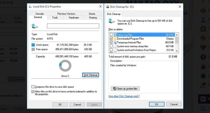Uncheck Downloaded Program Files checkbox
The height and width of the screenshot is (113, 210).
coord(111,38)
